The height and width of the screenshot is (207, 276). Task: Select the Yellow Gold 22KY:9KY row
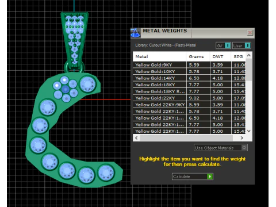[x=189, y=105]
